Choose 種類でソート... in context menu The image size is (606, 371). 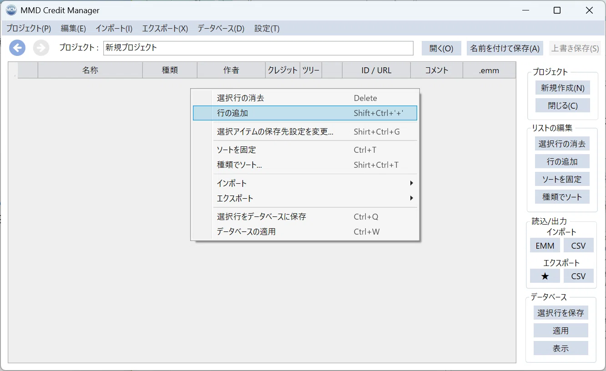[305, 165]
